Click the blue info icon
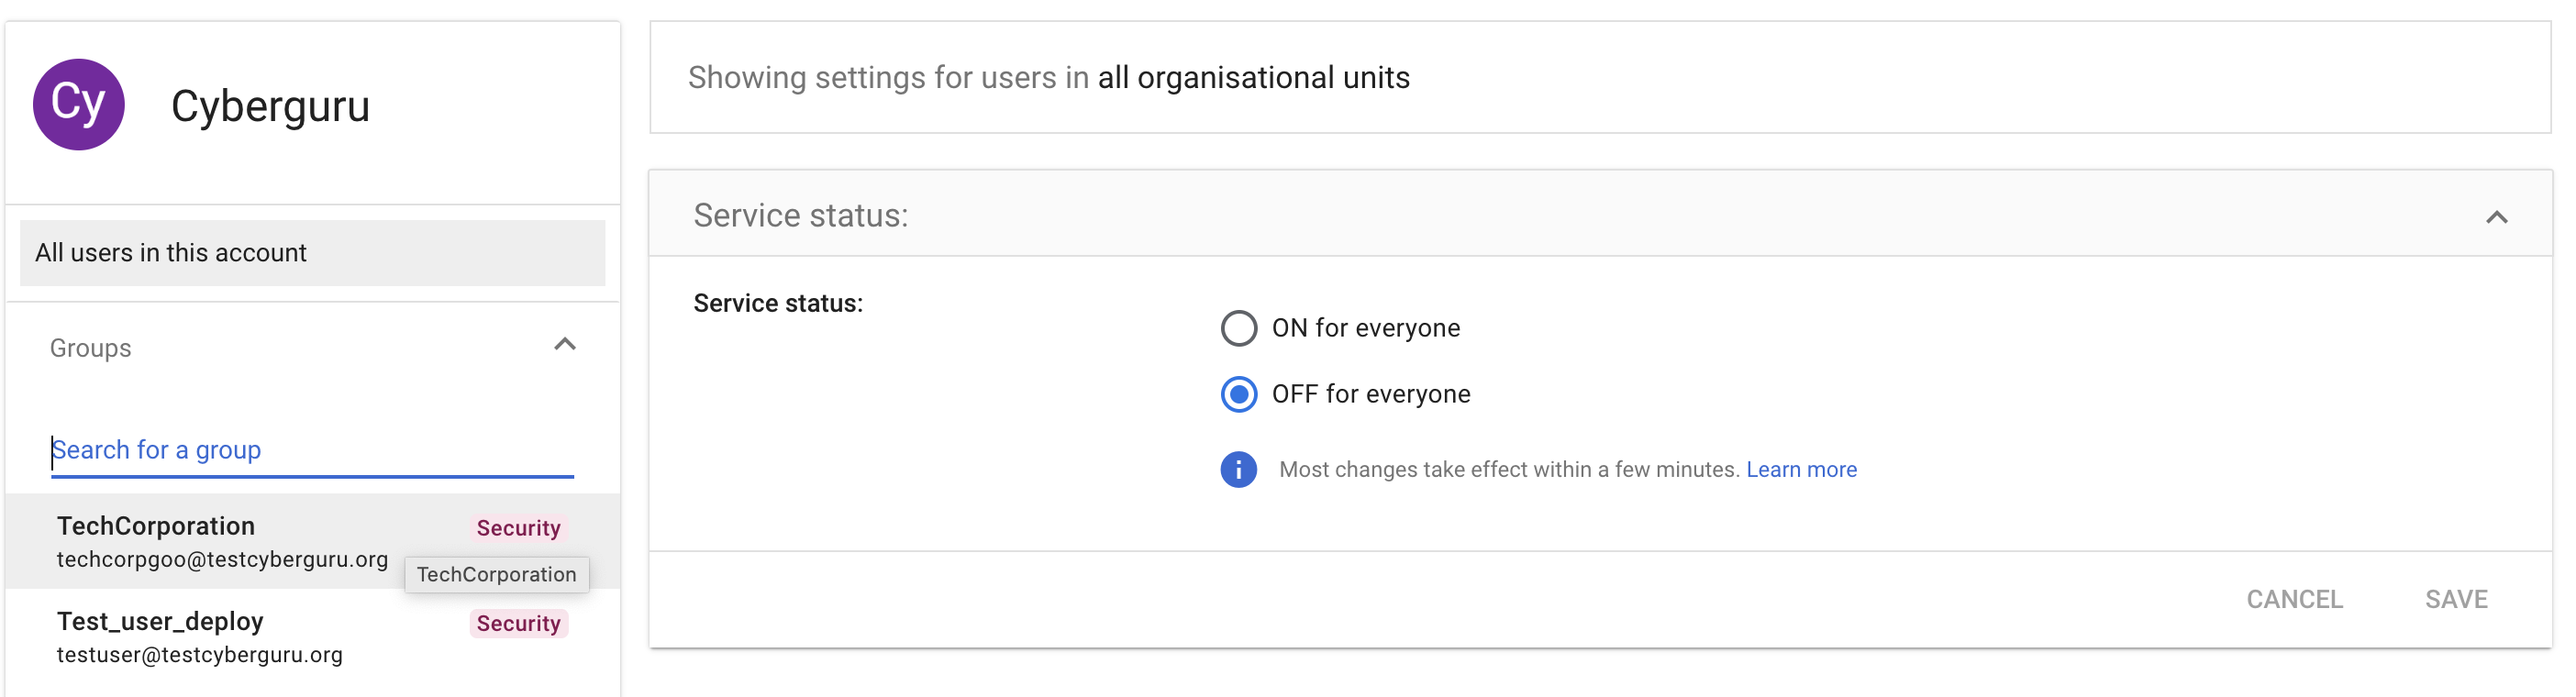The width and height of the screenshot is (2576, 697). (x=1238, y=469)
